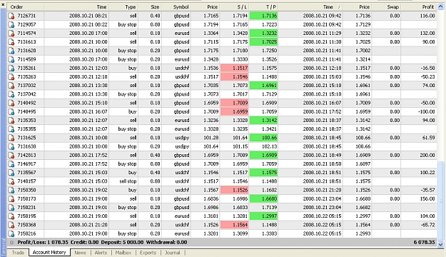The width and height of the screenshot is (446, 257).
Task: Sort by the T / P column header
Action: click(x=264, y=7)
